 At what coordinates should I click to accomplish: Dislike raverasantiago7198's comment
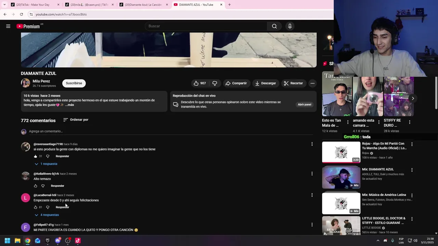(x=48, y=156)
